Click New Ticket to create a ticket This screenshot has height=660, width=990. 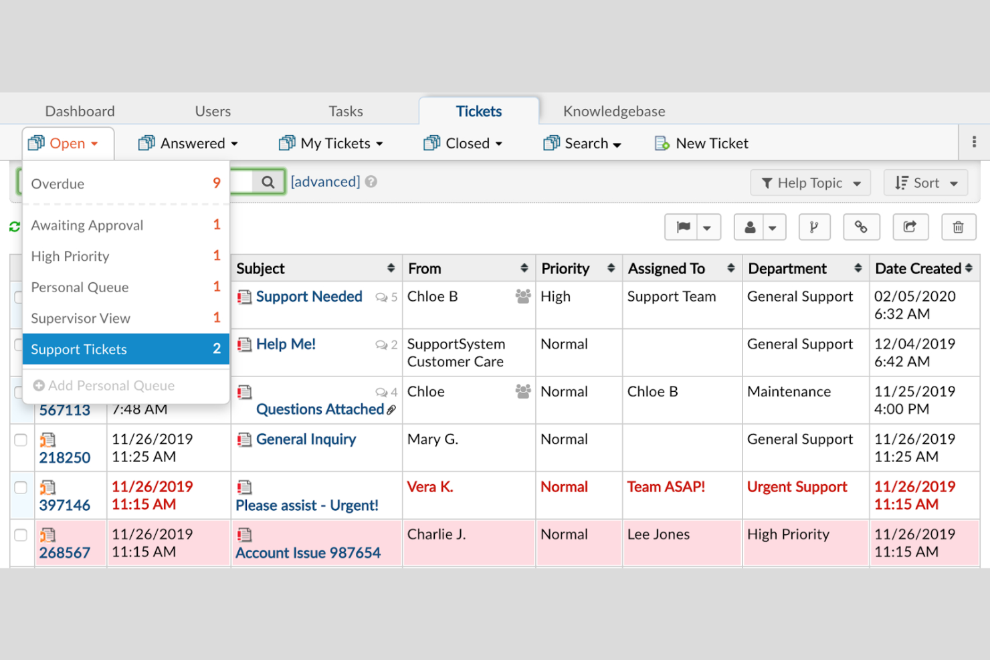(x=700, y=142)
